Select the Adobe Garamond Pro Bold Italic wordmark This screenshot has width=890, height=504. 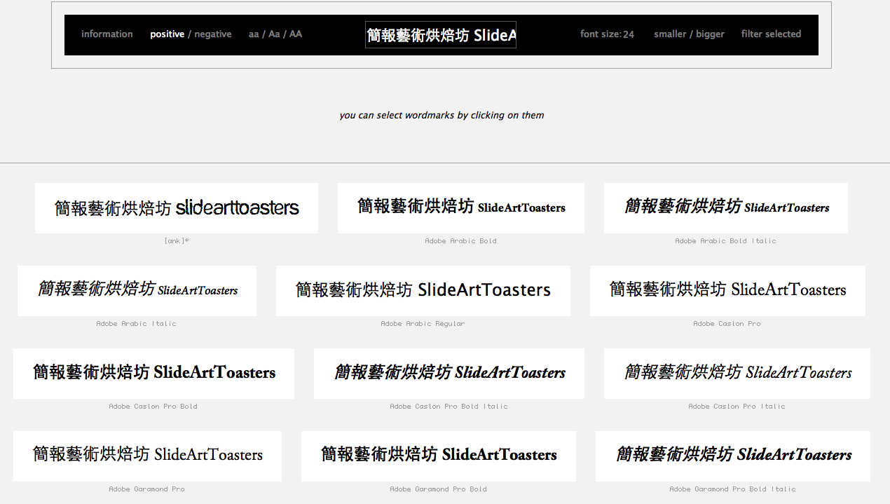(x=733, y=456)
